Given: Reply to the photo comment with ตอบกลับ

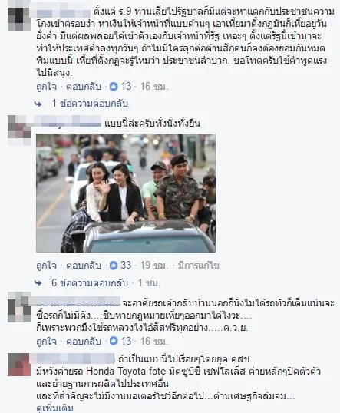Looking at the screenshot, I should 84,266.
